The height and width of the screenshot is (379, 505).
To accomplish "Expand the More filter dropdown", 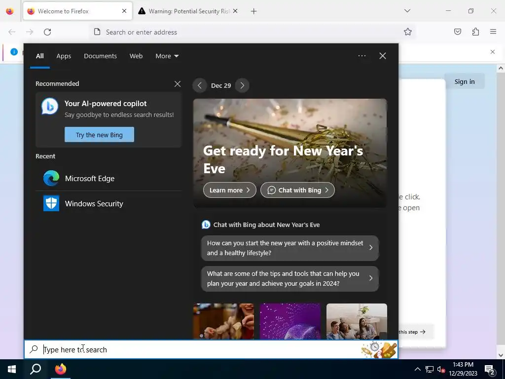I will [167, 56].
